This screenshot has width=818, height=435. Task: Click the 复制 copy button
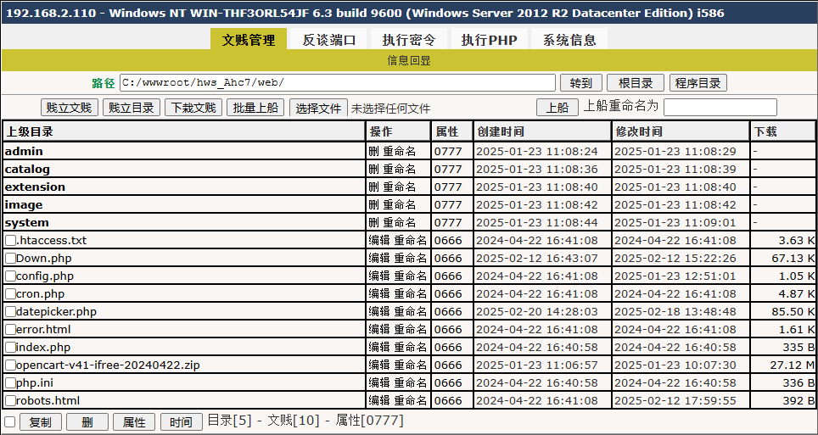40,422
